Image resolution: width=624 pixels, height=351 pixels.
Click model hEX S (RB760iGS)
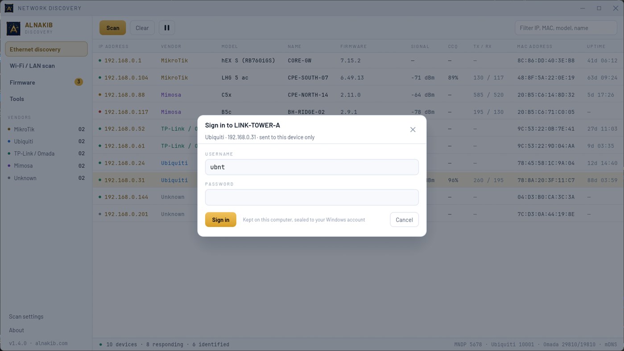[x=248, y=61]
